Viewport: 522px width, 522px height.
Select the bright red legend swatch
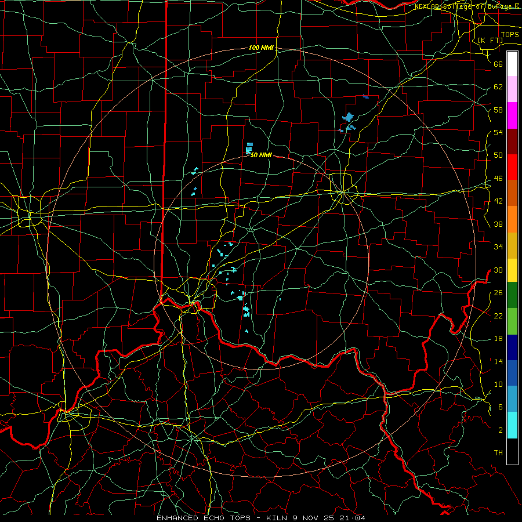[x=512, y=167]
